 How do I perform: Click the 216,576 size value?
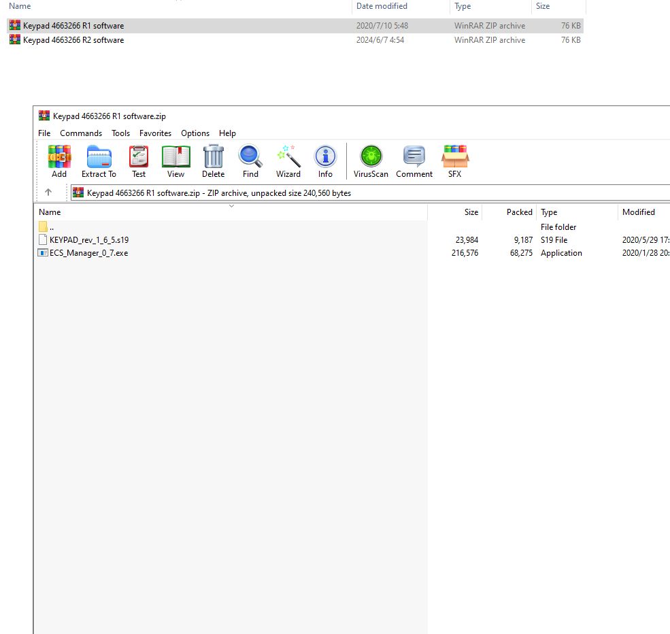click(465, 253)
